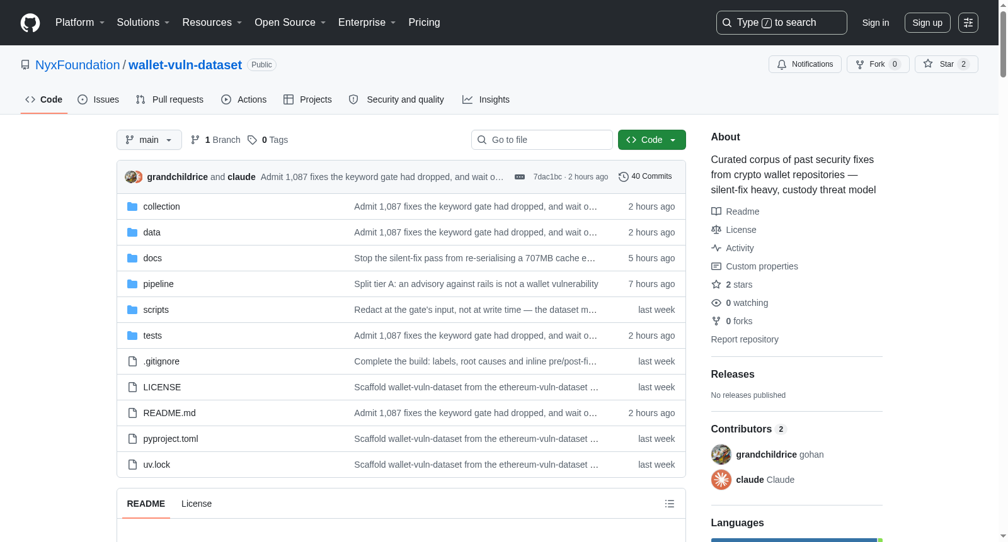Open the Contributors heading link
This screenshot has height=542, width=1008.
tap(749, 429)
